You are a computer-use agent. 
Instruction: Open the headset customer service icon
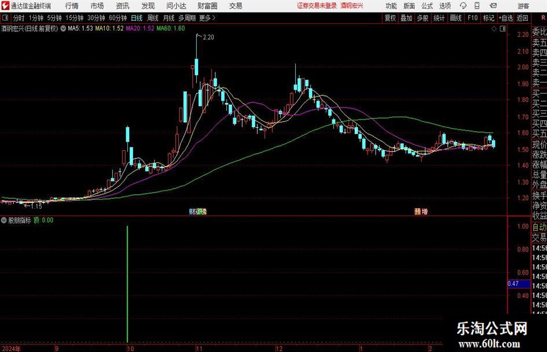(x=463, y=6)
